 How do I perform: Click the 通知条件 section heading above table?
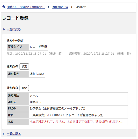click(12, 66)
